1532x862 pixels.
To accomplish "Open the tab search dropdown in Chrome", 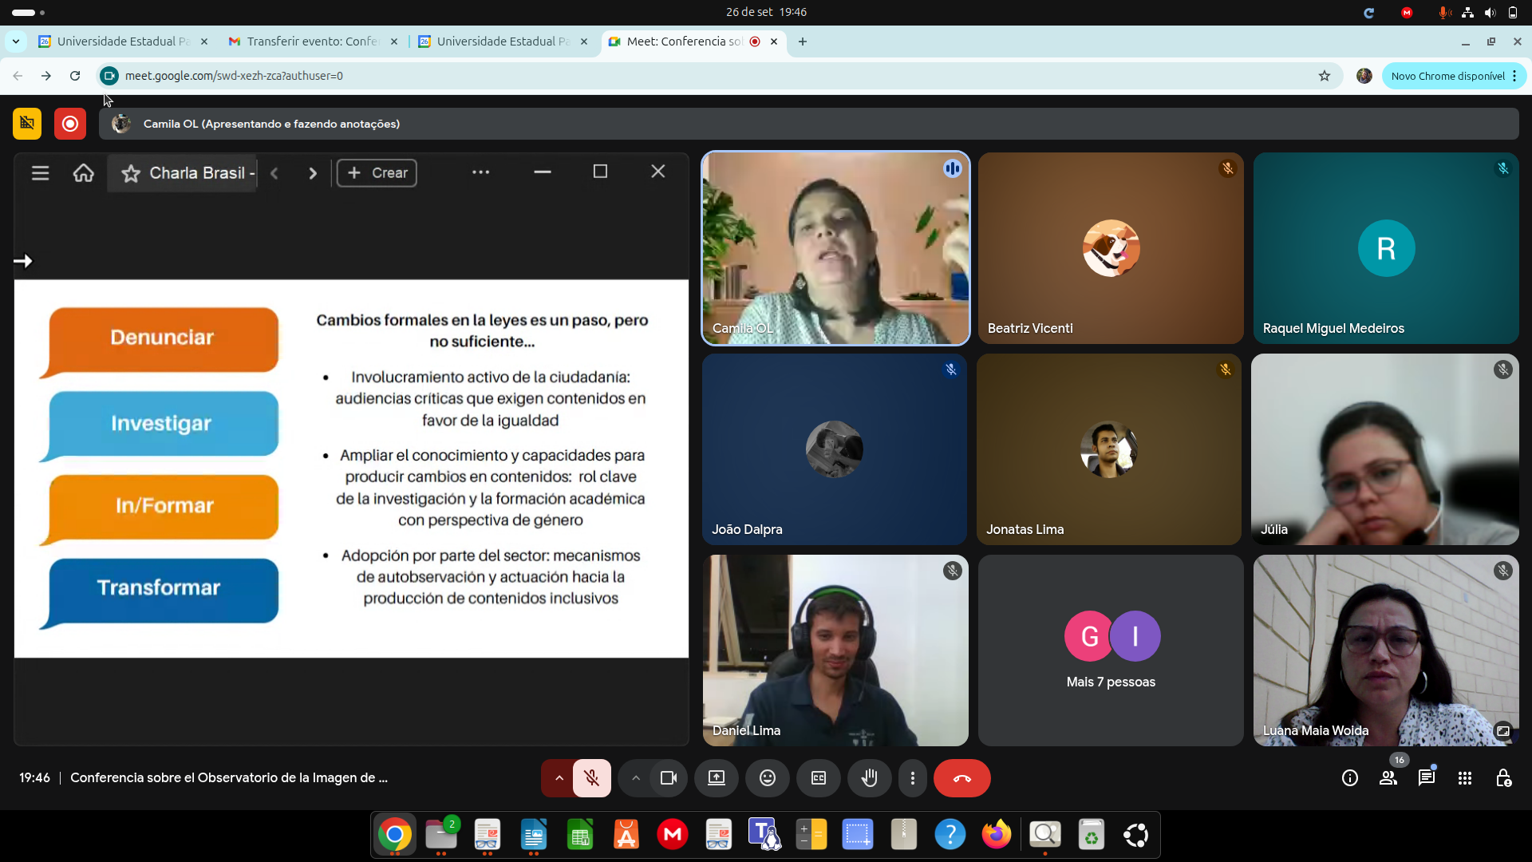I will tap(16, 42).
